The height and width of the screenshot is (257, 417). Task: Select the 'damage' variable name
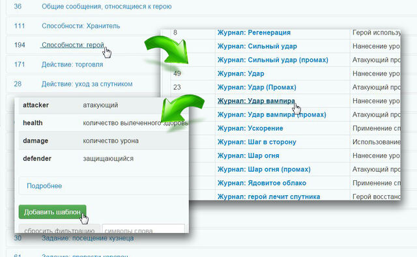coord(35,141)
